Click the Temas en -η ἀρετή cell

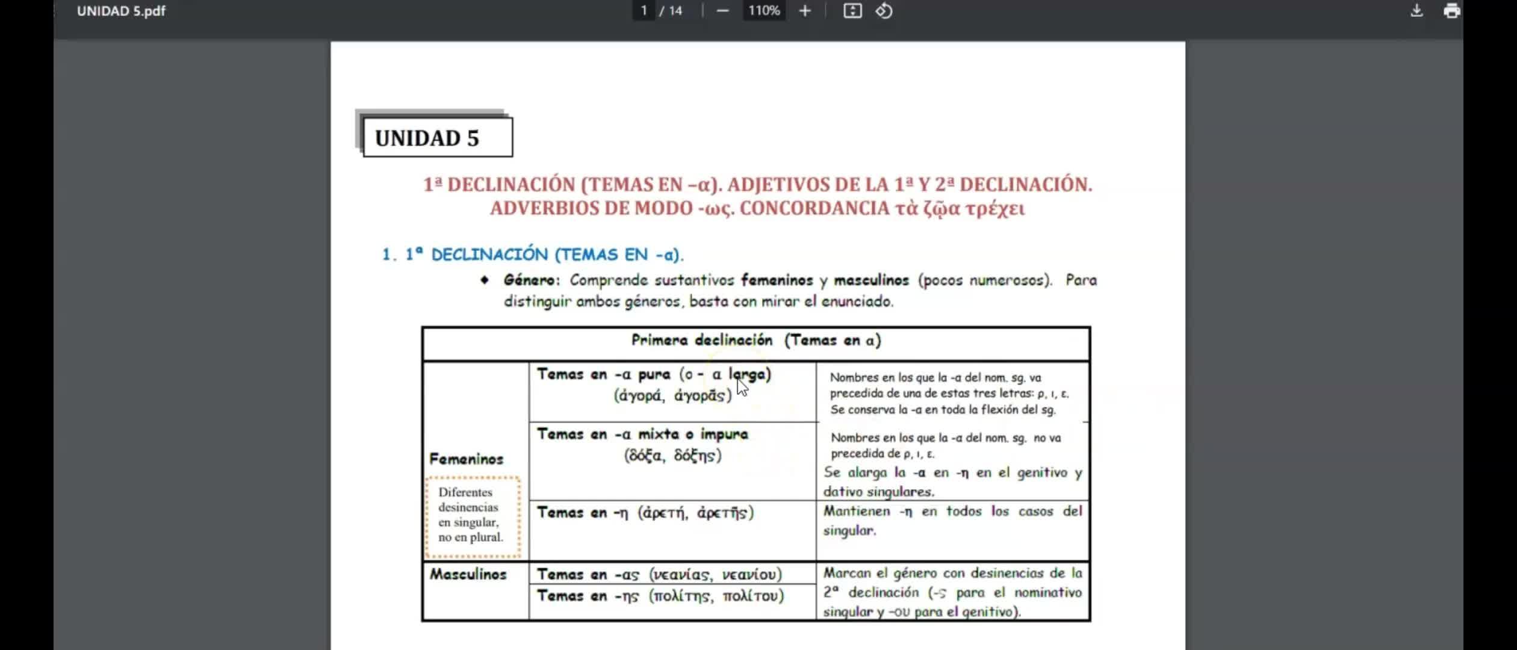[645, 513]
